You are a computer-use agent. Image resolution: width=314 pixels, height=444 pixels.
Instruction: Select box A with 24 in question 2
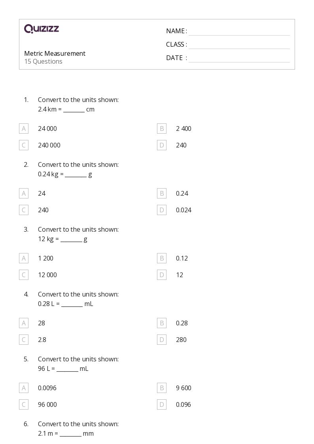pyautogui.click(x=24, y=193)
